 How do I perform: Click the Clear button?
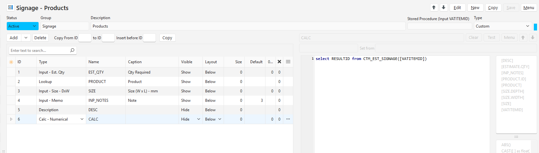tap(474, 38)
